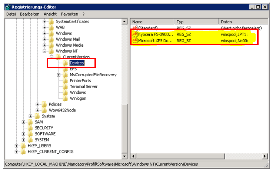Expand the MsiCorruptedFileRecovery key
Screen dimensions: 276x173
[x=59, y=75]
